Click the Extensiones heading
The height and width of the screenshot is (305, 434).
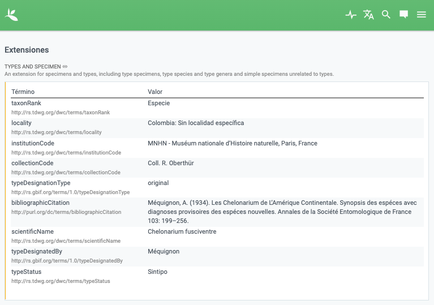point(27,50)
